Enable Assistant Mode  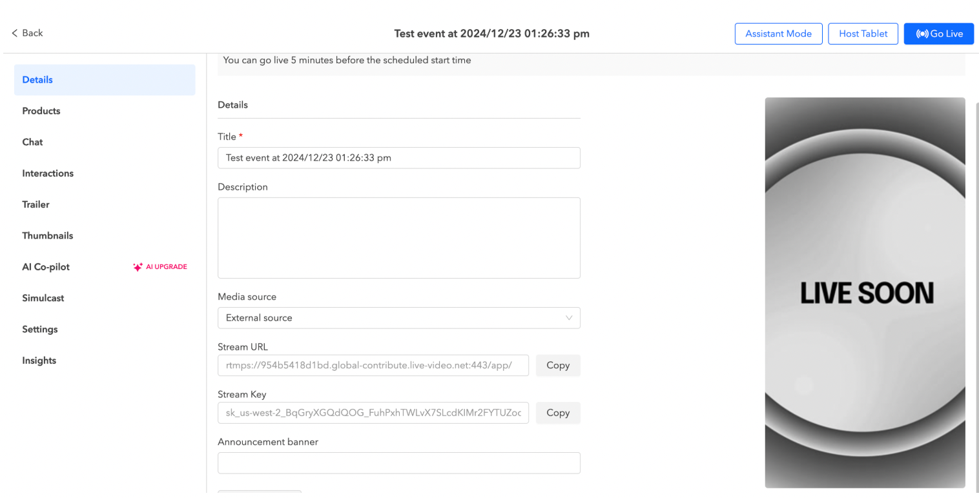tap(778, 34)
